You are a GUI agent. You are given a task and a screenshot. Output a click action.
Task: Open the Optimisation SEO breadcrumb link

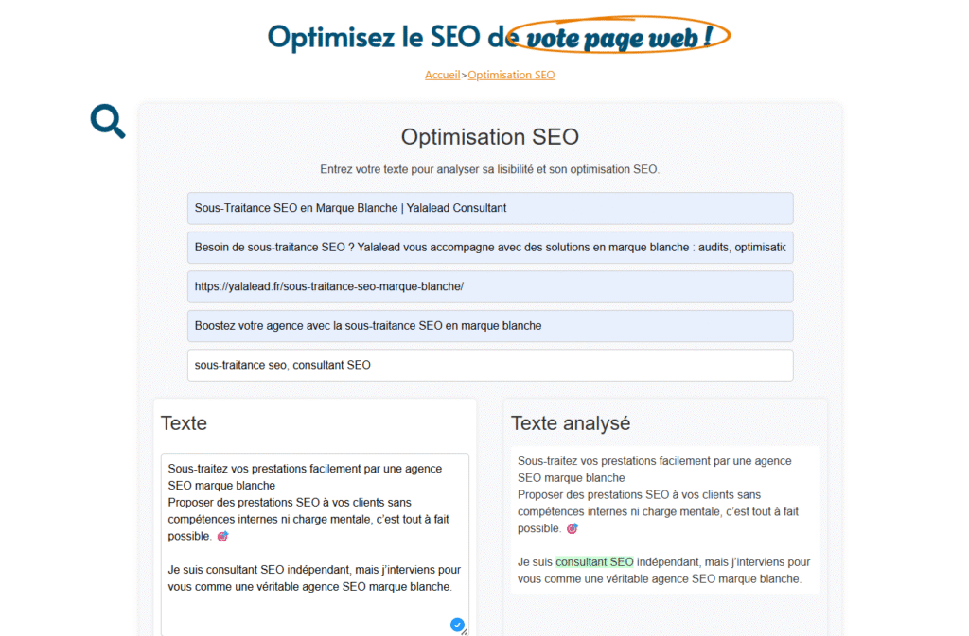pyautogui.click(x=511, y=75)
